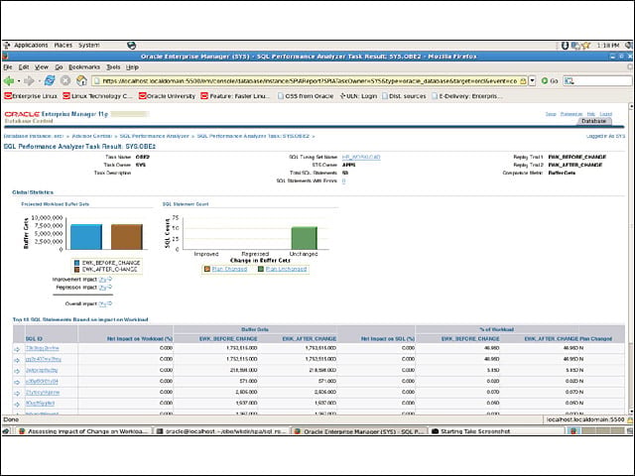Open the Places menu in top panel
Screen dimensions: 635x476
tap(63, 46)
